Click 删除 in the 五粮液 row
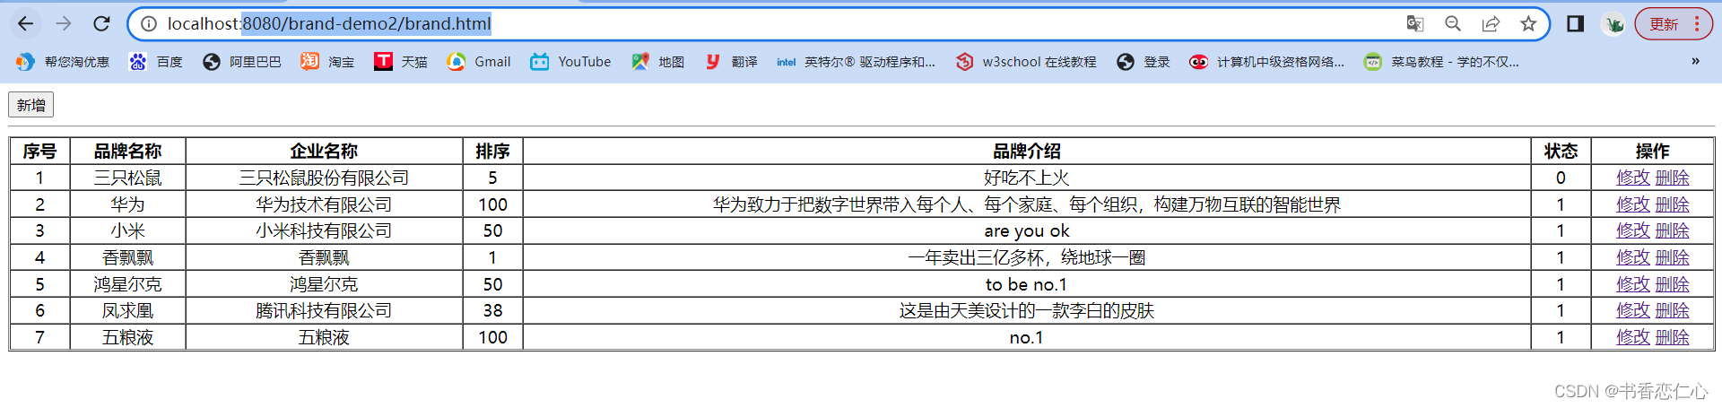1722x408 pixels. click(x=1672, y=337)
